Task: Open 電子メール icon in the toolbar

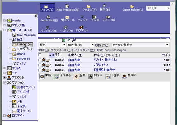Action: point(68,19)
